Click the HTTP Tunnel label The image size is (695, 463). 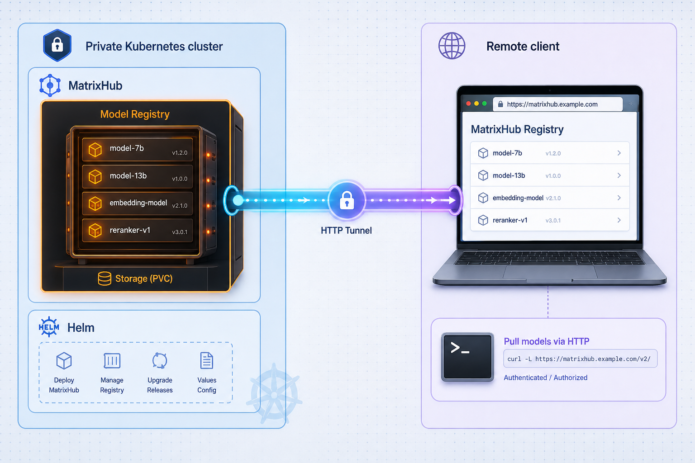point(346,231)
